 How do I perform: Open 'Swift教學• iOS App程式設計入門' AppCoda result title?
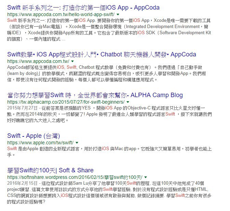(102, 54)
